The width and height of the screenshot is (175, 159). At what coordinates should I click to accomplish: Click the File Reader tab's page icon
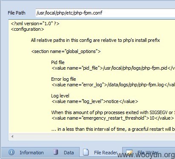click(x=86, y=152)
